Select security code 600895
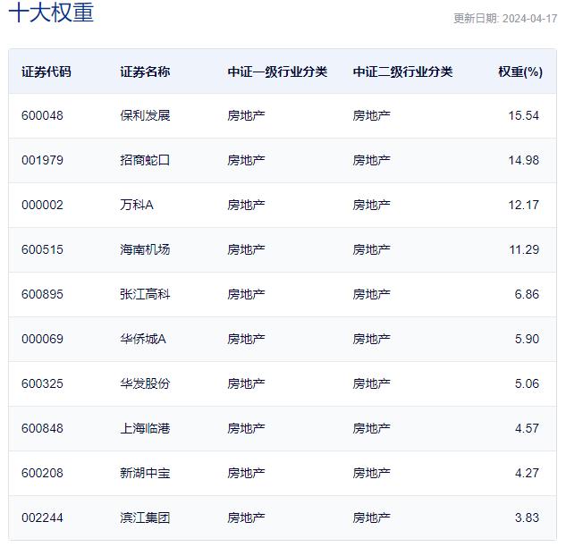Image resolution: width=566 pixels, height=547 pixels. tap(42, 294)
